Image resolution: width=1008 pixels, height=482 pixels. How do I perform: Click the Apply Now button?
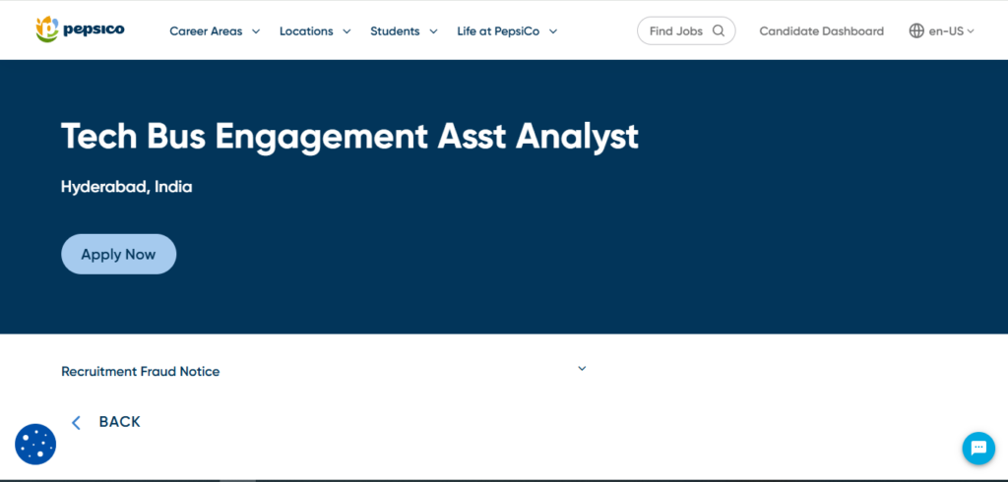119,254
